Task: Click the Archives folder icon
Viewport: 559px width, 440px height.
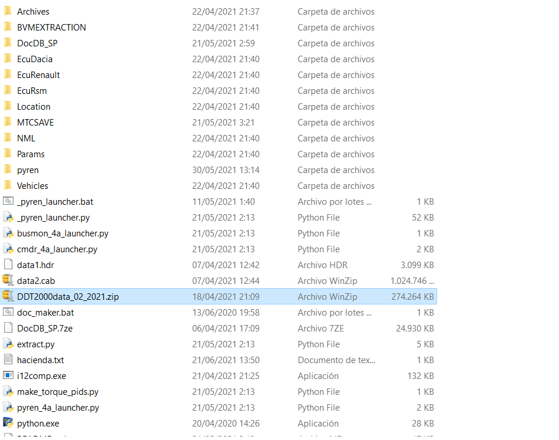Action: click(8, 11)
